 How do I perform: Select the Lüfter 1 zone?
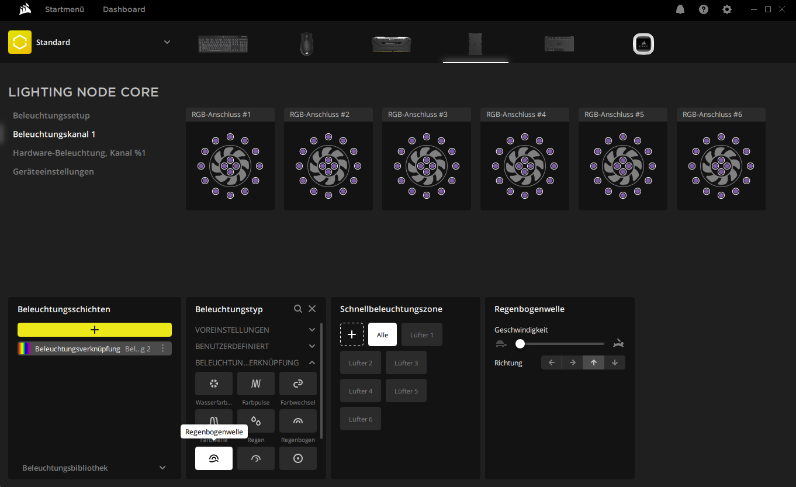coord(422,334)
